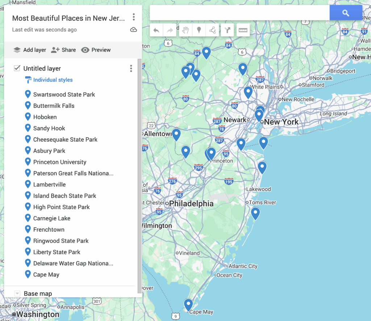Select Frenchtown in the list

49,230
